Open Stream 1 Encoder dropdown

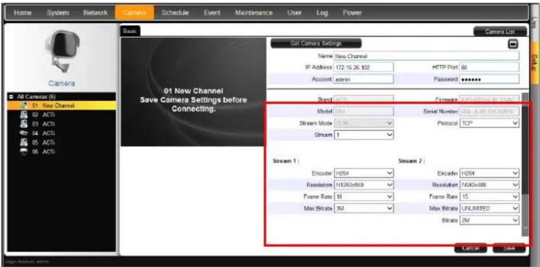(363, 173)
